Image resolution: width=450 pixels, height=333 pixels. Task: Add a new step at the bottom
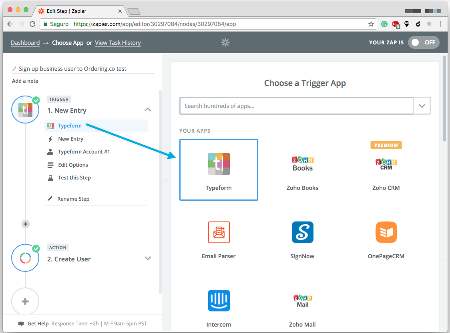click(x=25, y=301)
